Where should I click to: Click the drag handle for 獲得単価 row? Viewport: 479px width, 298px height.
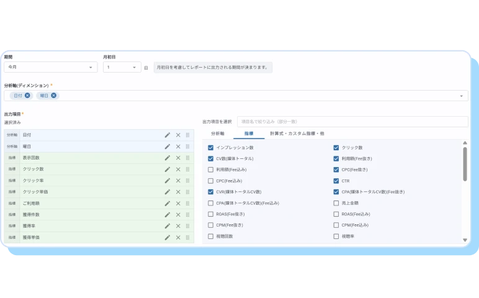tap(187, 237)
